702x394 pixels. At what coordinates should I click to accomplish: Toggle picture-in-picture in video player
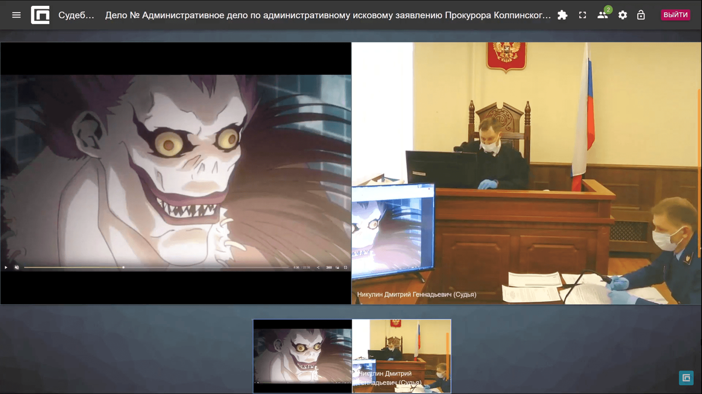click(338, 267)
